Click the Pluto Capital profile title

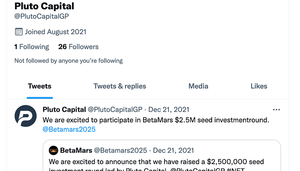point(44,6)
